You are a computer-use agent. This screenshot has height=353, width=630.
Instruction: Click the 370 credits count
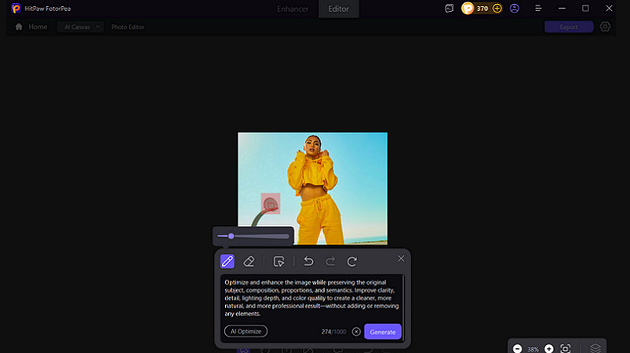(x=483, y=9)
